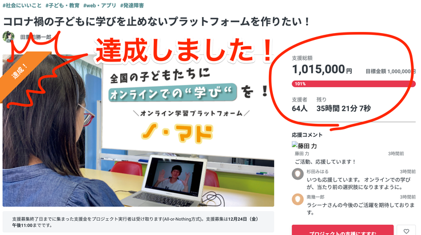Open 杉田みはる's commenter avatar
421x235 pixels.
pos(297,174)
